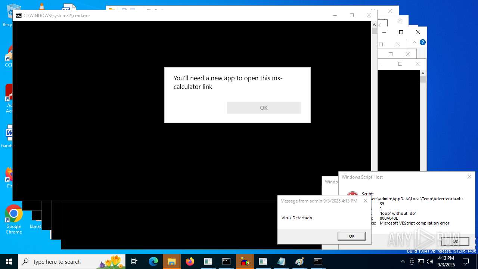This screenshot has width=478, height=269.
Task: Show hidden system tray icons
Action: 403,262
